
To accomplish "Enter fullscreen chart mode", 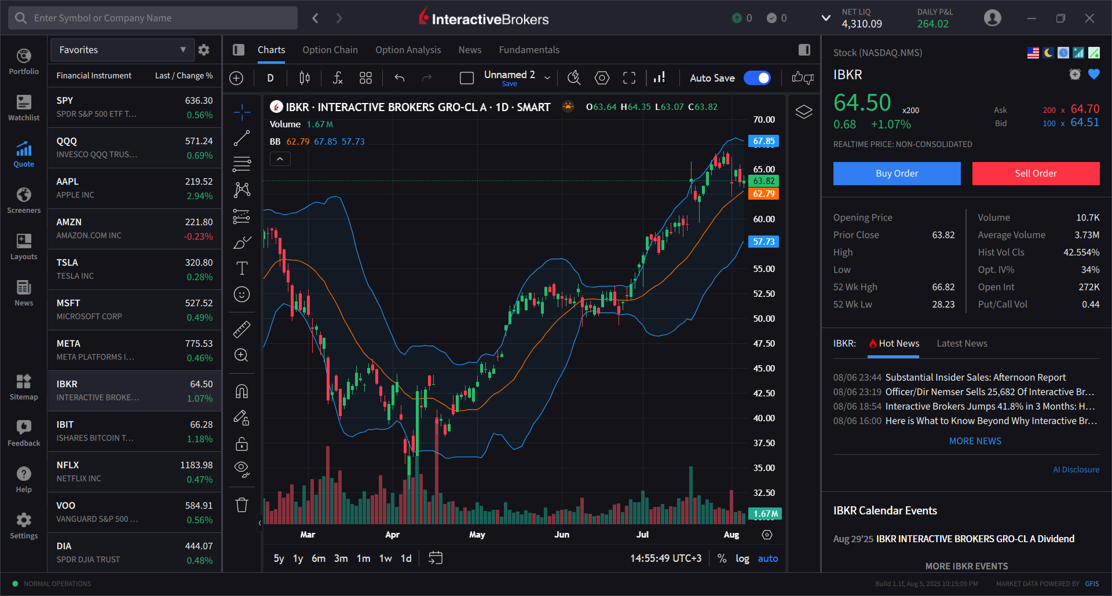I will (630, 78).
